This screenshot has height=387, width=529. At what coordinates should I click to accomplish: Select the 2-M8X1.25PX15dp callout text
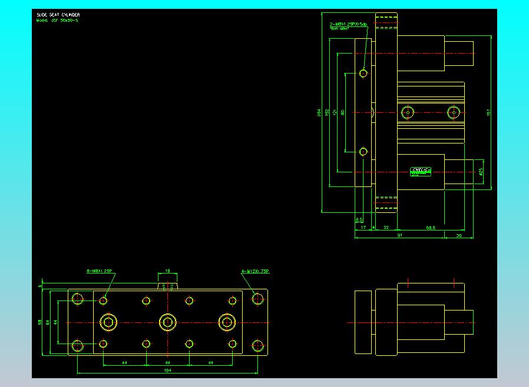pos(348,25)
